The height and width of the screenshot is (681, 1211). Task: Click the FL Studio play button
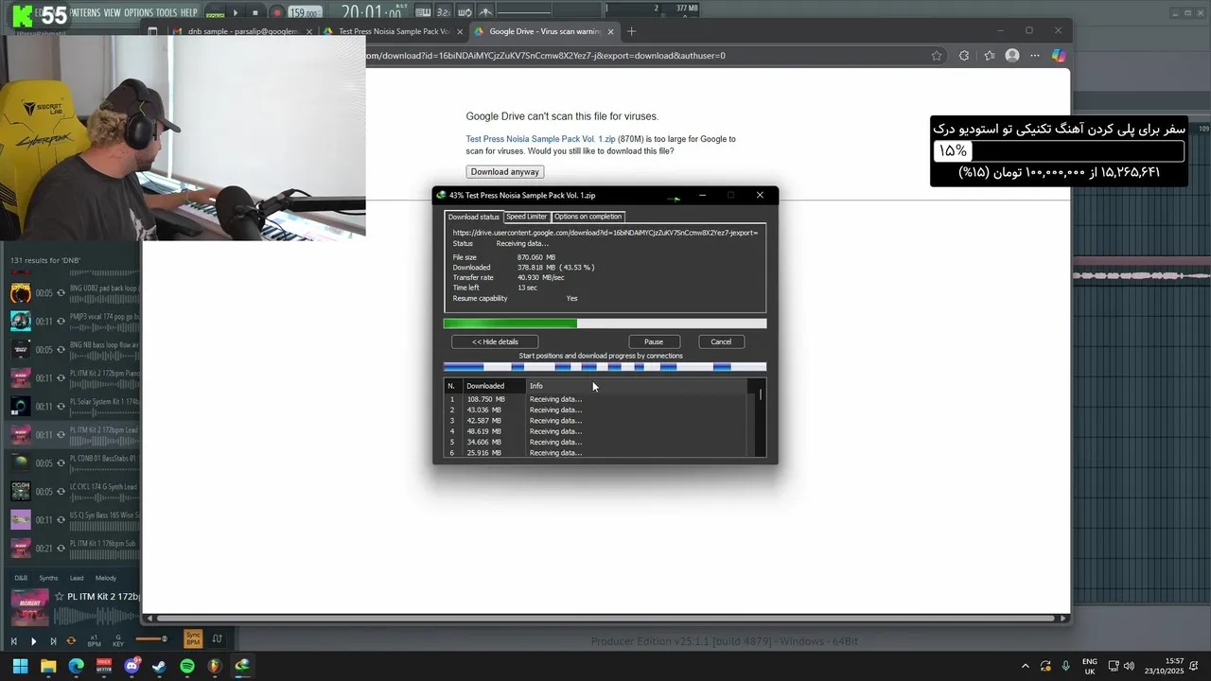(x=236, y=13)
